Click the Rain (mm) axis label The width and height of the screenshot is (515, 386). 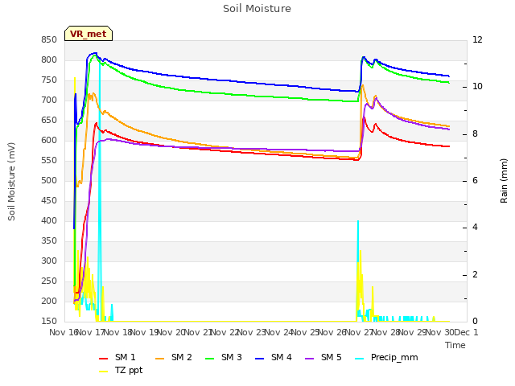click(x=504, y=181)
